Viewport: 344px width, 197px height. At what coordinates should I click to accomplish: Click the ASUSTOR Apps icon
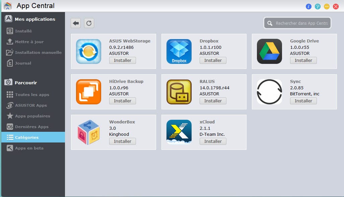tap(10, 105)
